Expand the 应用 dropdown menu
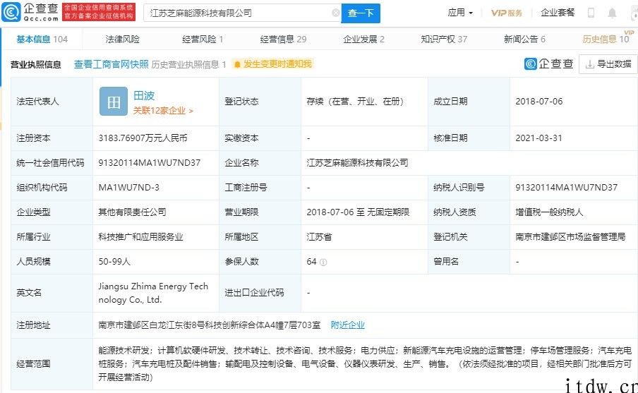The height and width of the screenshot is (393, 638). tap(460, 13)
